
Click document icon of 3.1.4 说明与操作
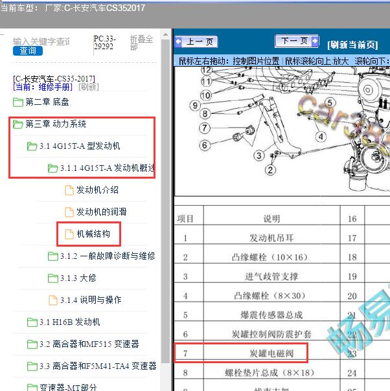tap(53, 300)
